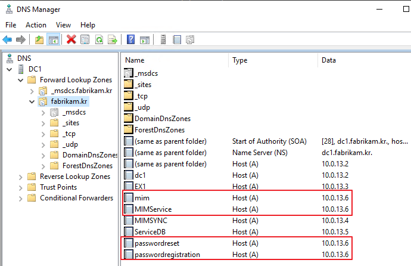Click the Back arrow toolbar icon
Viewport: 411px width, 266px height.
tap(7, 40)
